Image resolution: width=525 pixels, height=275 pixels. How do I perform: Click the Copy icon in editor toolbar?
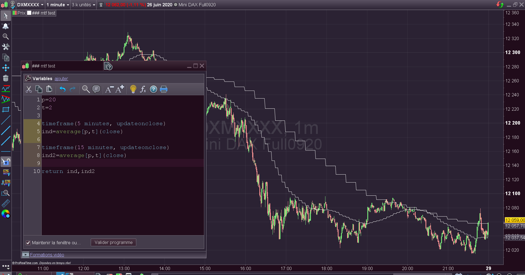pyautogui.click(x=39, y=89)
